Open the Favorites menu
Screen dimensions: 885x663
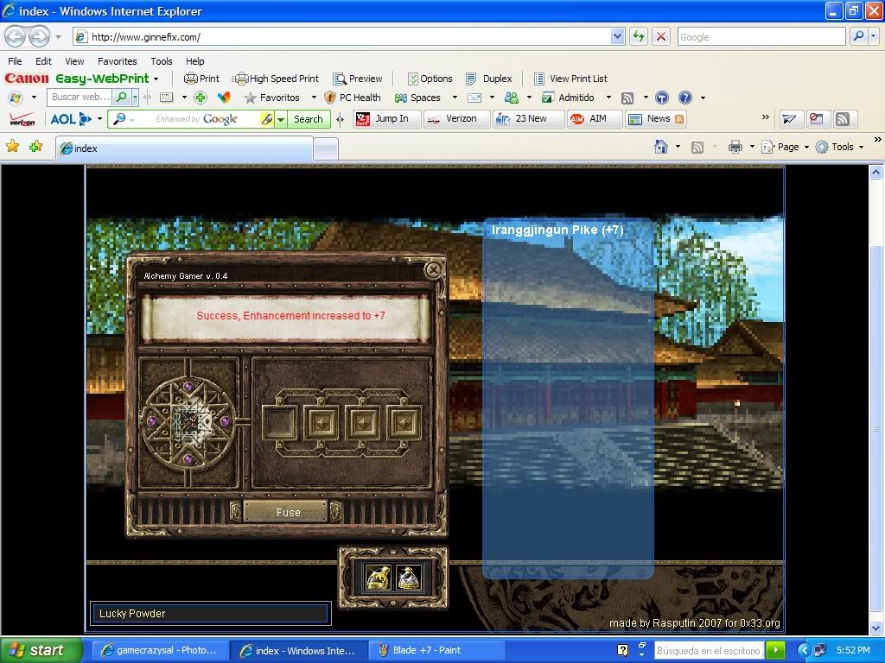tap(117, 61)
